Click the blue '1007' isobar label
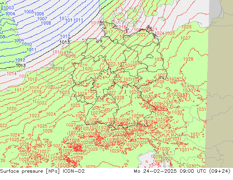233x180 pixels. [x=42, y=19]
